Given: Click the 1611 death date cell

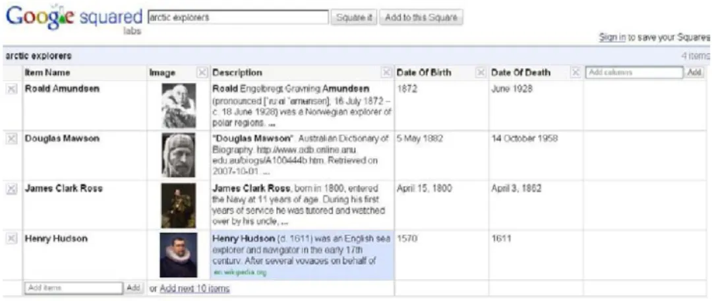Looking at the screenshot, I should tap(501, 238).
